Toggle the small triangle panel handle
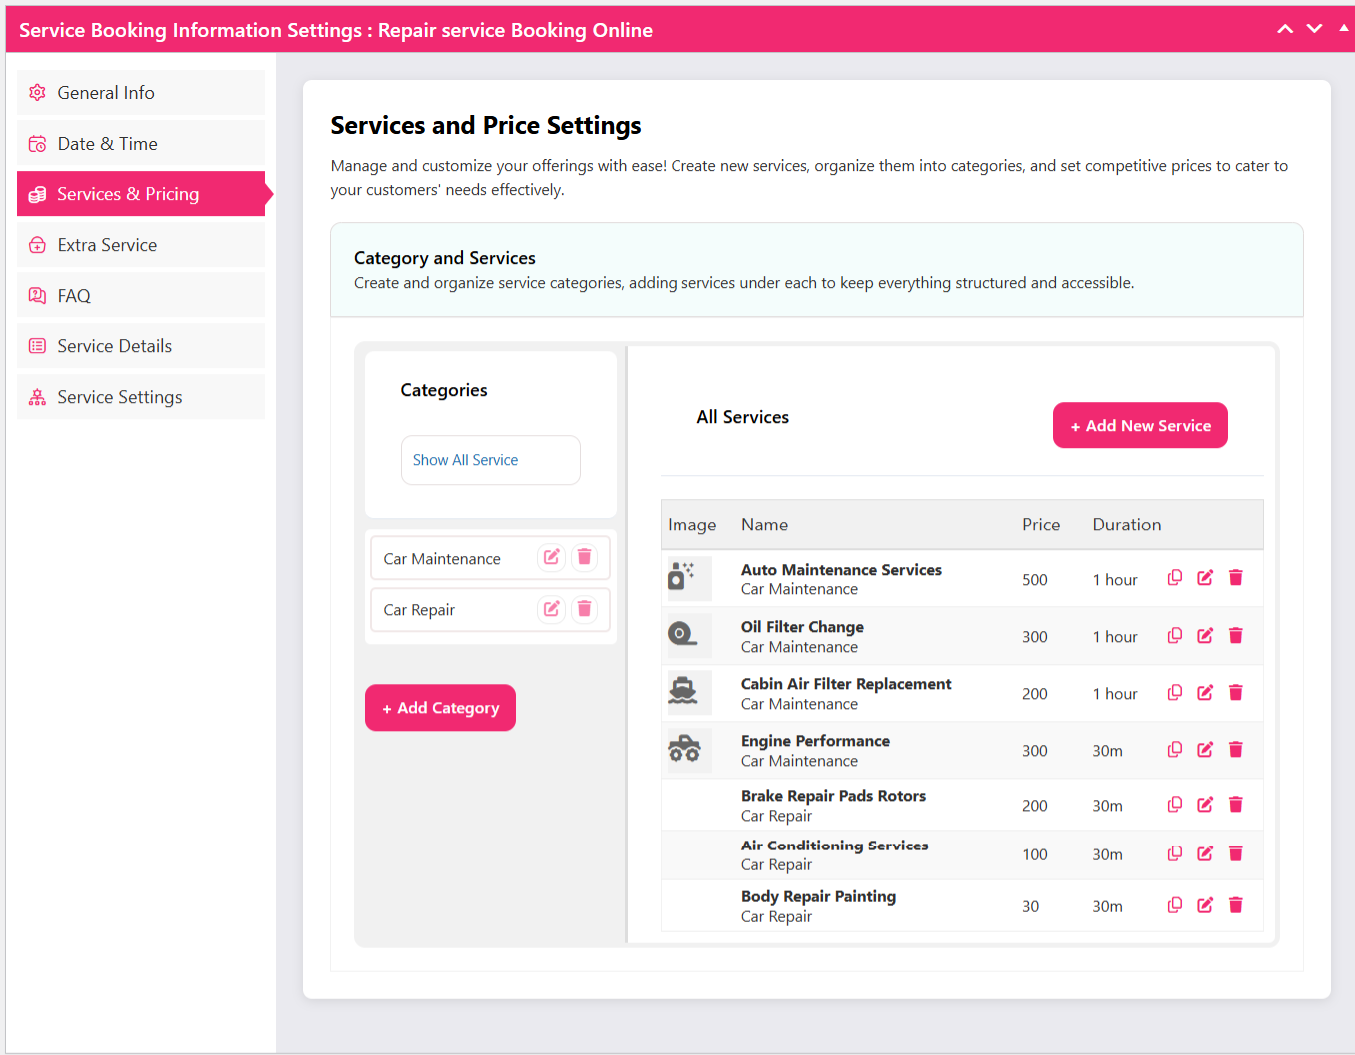 tap(1343, 28)
